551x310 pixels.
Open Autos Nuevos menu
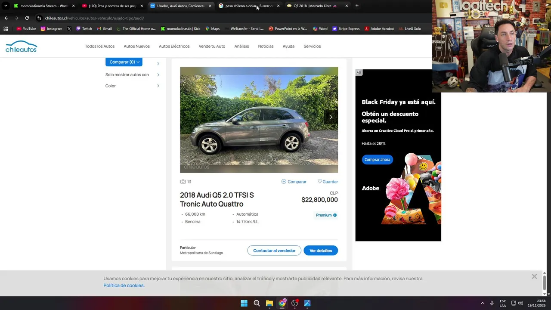click(x=136, y=46)
